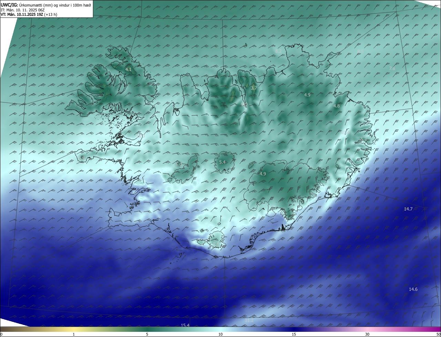Image resolution: width=441 pixels, height=337 pixels.
Task: Click the 6.8 value label
Action: pos(82,158)
